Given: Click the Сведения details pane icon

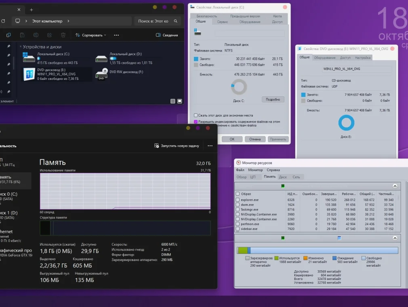Looking at the screenshot, I should point(167,35).
